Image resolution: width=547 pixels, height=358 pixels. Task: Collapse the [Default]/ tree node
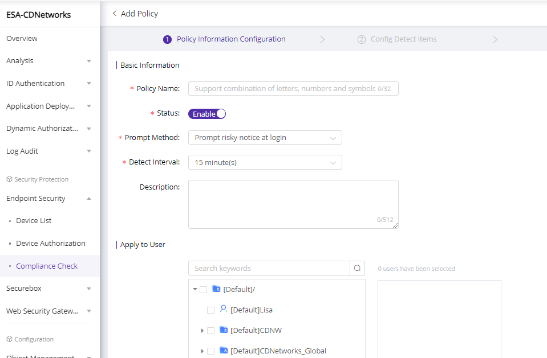tap(195, 289)
